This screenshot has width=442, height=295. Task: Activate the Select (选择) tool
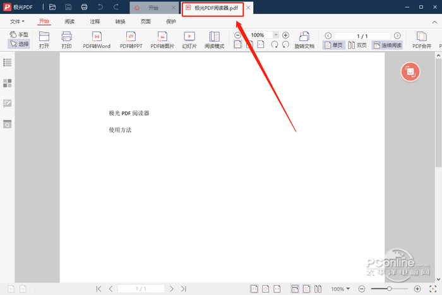tap(19, 44)
